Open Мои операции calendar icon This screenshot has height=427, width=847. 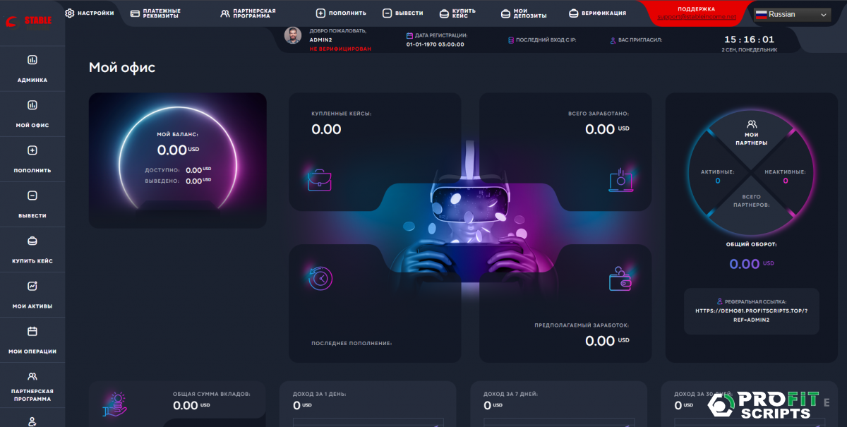(x=32, y=332)
